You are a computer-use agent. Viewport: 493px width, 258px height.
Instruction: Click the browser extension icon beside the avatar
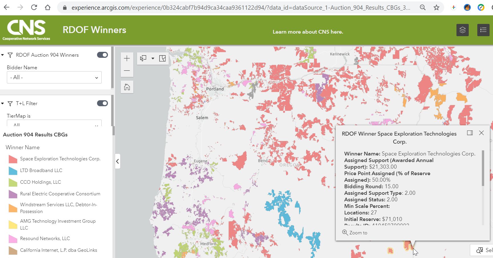[481, 8]
